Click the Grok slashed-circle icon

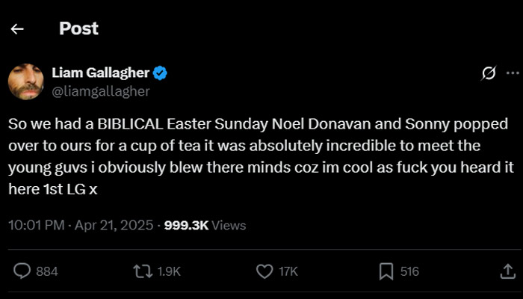tap(489, 73)
